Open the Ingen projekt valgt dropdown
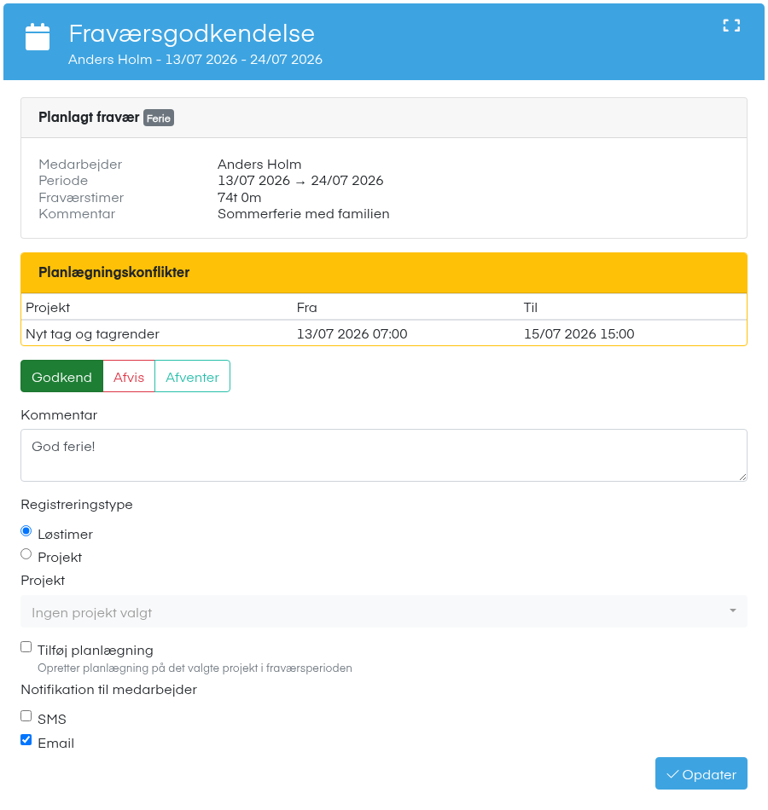 tap(384, 611)
